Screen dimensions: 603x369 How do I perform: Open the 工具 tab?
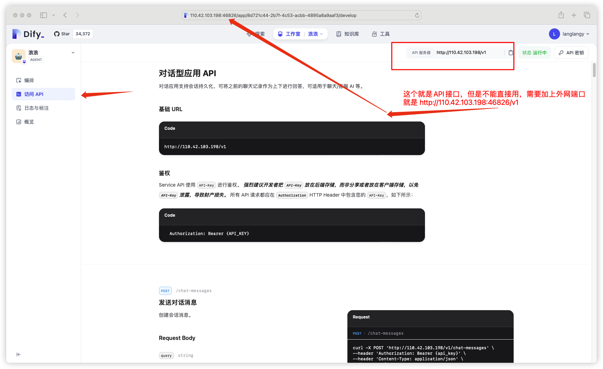pos(381,34)
